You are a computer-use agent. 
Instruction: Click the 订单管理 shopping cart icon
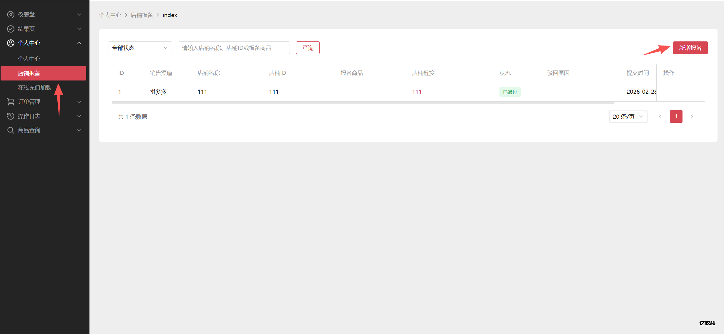coord(11,102)
